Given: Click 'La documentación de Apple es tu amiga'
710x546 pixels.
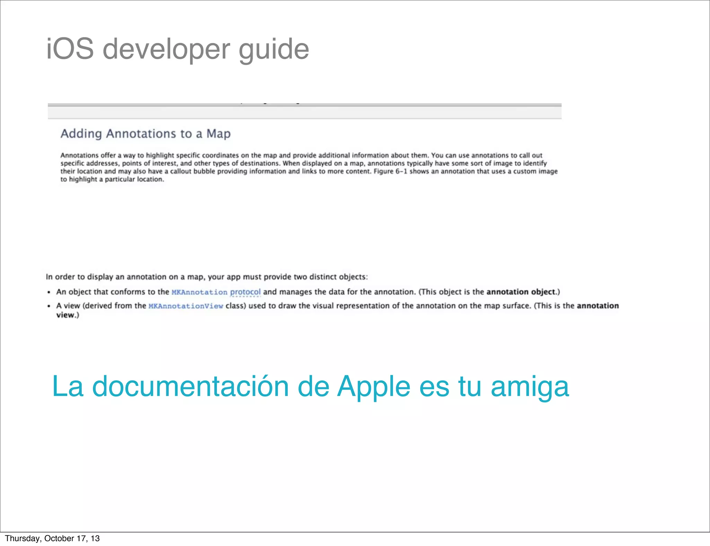Looking at the screenshot, I should click(311, 387).
